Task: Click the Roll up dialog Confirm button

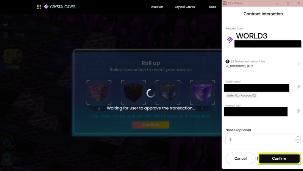Action: [x=151, y=125]
